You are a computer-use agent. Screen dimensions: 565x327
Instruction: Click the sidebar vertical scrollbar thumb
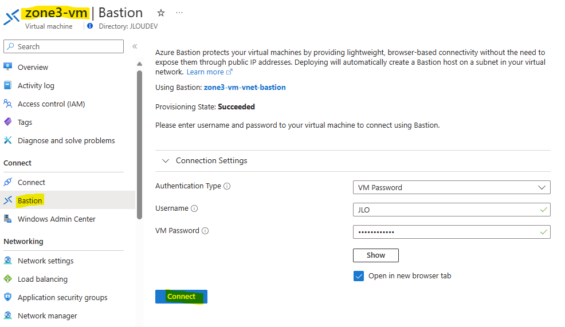[x=139, y=145]
